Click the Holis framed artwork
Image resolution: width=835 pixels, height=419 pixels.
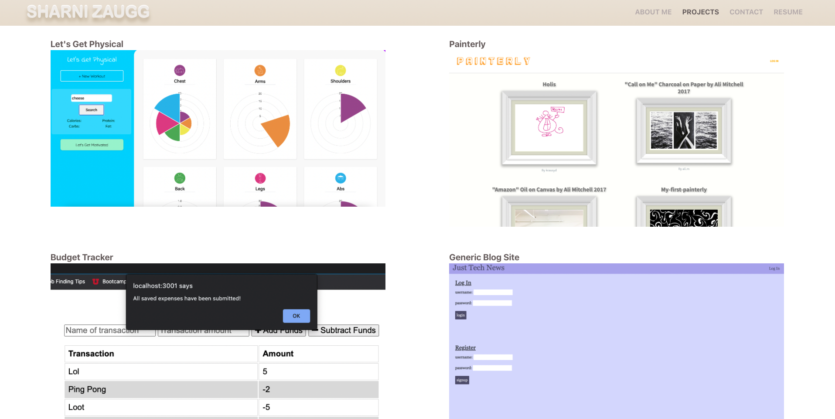(549, 128)
